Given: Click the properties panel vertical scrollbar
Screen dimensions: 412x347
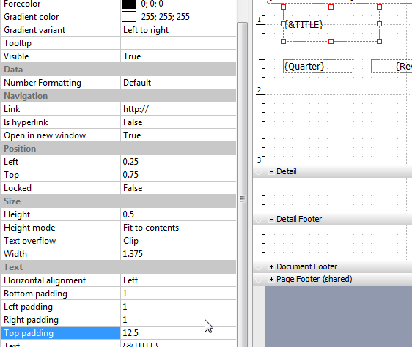Looking at the screenshot, I should pos(242,184).
